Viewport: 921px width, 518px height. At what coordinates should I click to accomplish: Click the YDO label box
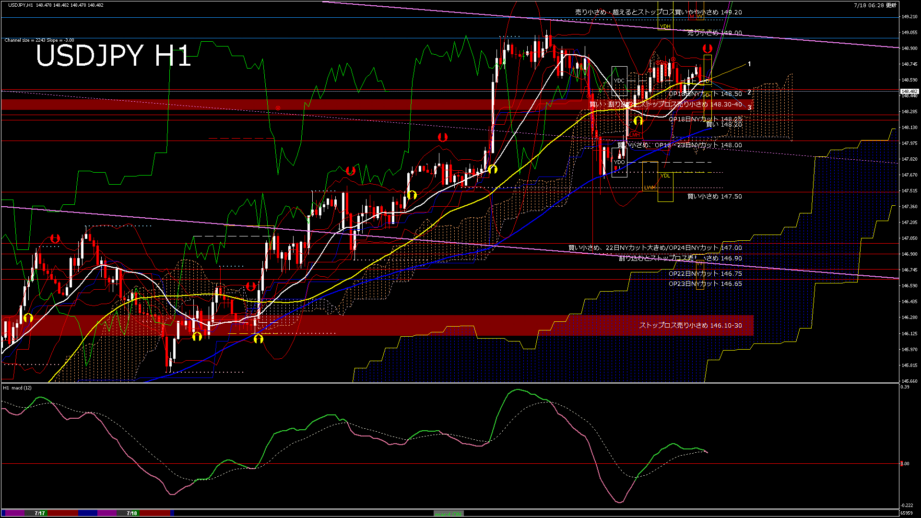tap(619, 162)
